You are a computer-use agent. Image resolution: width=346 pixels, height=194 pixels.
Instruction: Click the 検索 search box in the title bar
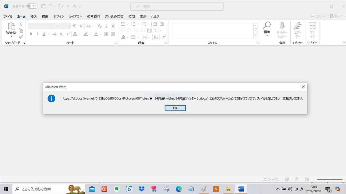[x=177, y=6]
